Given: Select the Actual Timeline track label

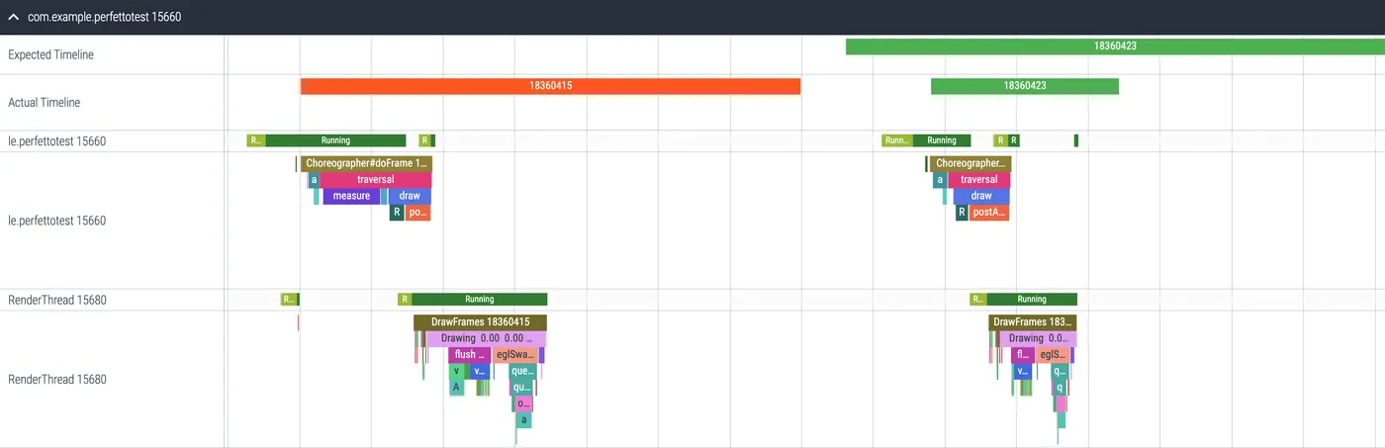Looking at the screenshot, I should [x=44, y=102].
